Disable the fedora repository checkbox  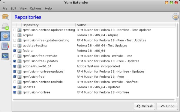(15, 51)
